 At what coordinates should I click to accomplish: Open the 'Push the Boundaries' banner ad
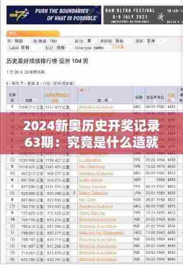pyautogui.click(x=54, y=15)
